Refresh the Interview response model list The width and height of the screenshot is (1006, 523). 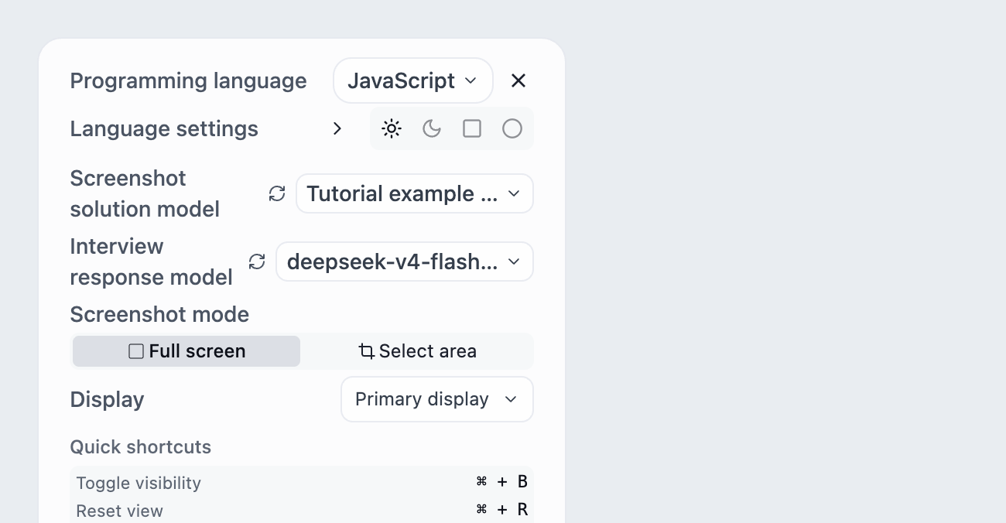pyautogui.click(x=257, y=261)
